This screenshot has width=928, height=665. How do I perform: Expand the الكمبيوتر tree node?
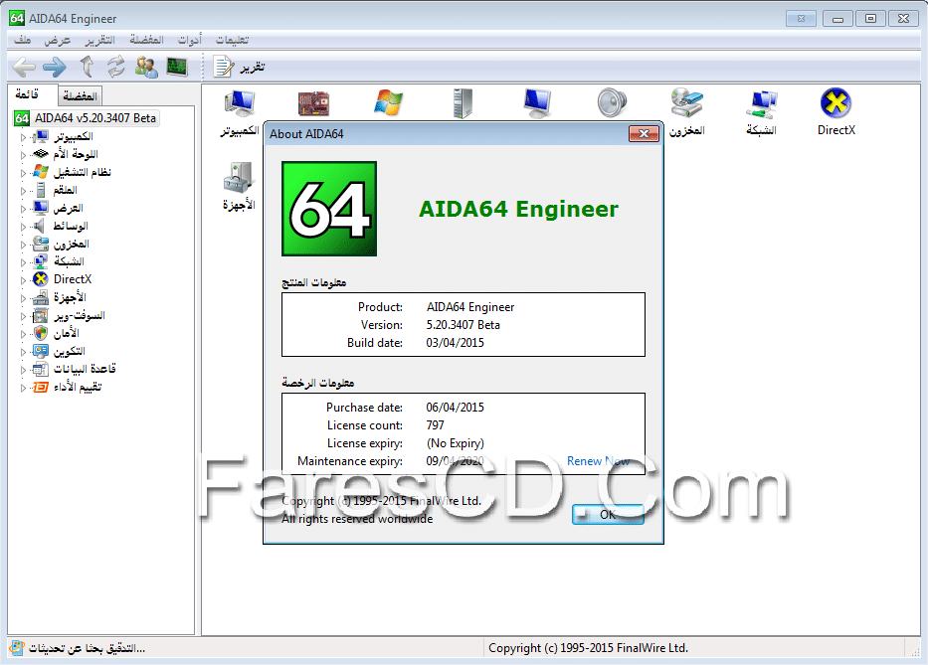(23, 137)
